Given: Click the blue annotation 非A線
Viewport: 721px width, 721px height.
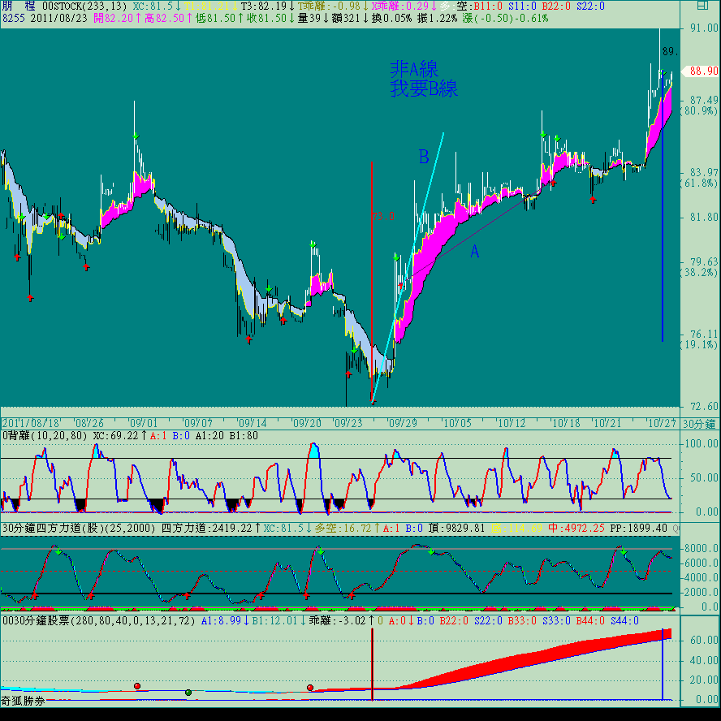Looking at the screenshot, I should tap(414, 70).
